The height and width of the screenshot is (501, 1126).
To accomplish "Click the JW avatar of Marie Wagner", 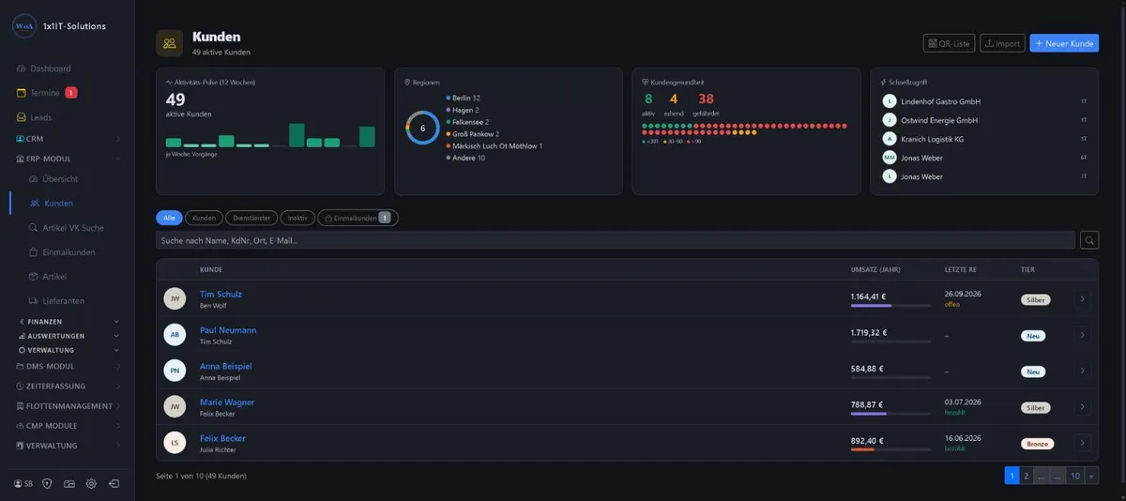I will pos(175,406).
